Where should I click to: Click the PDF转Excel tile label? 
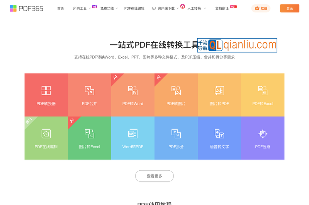pos(263,104)
